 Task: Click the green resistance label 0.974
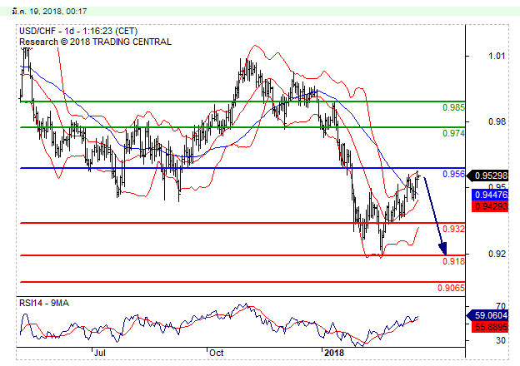coord(453,133)
